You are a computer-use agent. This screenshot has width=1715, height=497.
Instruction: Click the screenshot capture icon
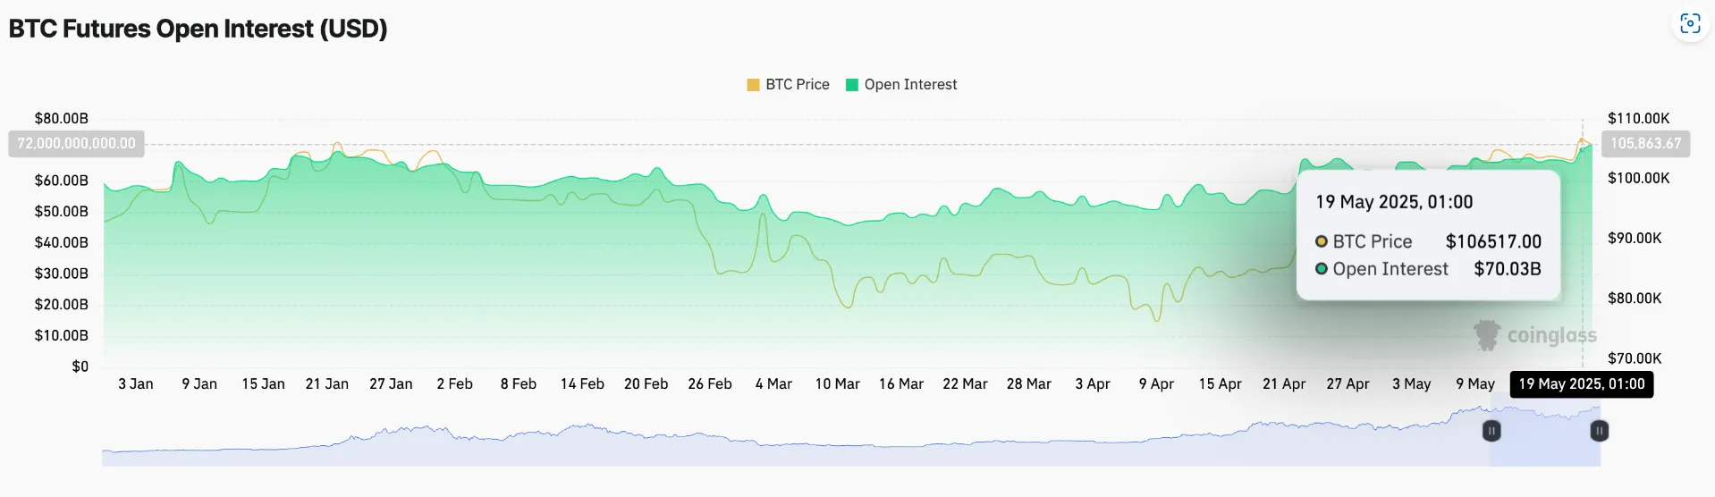click(x=1690, y=23)
